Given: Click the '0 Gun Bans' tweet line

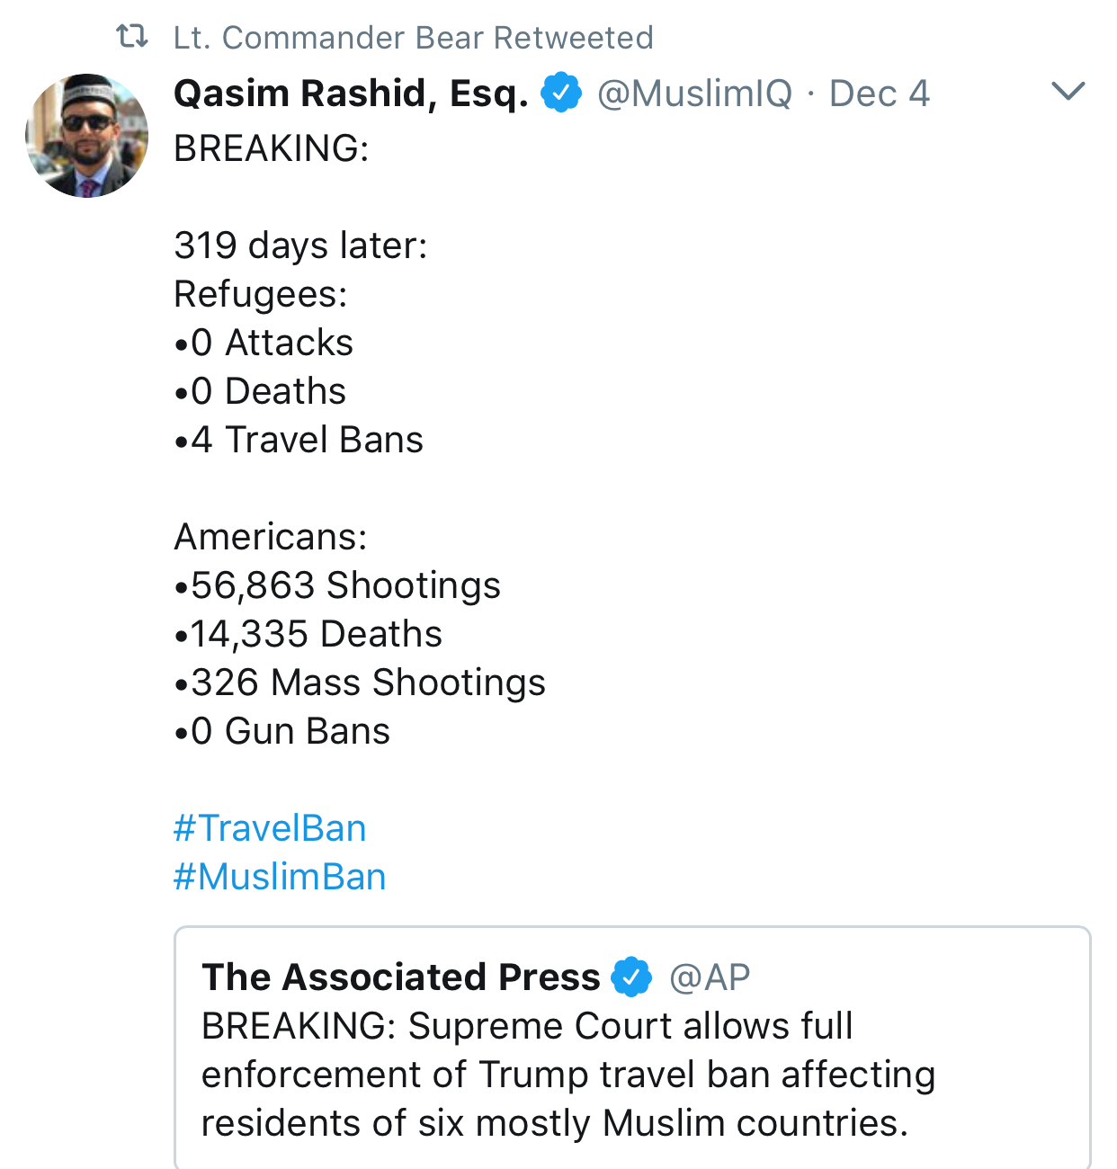Looking at the screenshot, I should [x=281, y=731].
